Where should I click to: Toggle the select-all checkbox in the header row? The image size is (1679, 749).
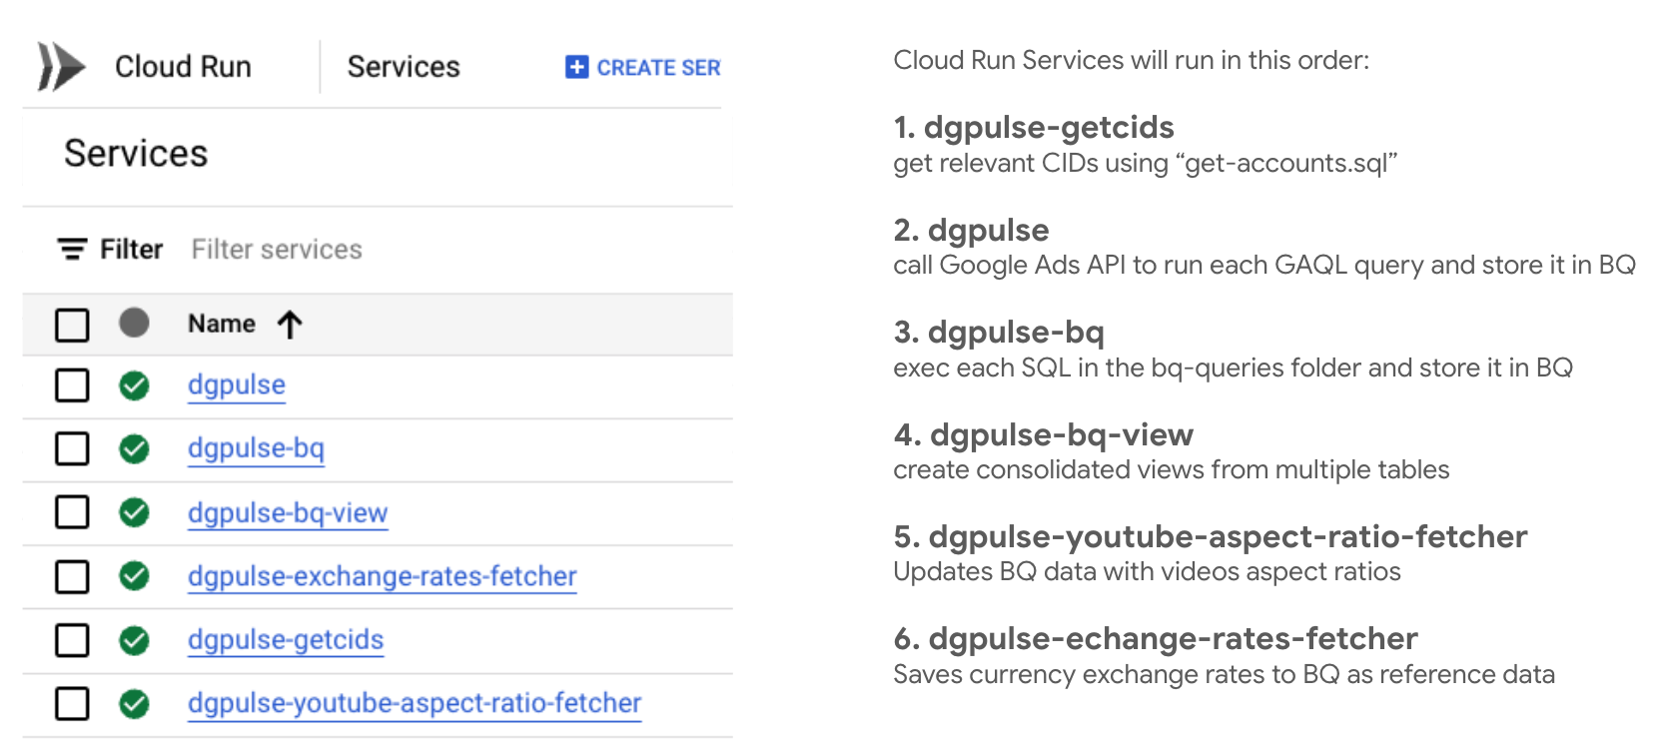coord(72,325)
